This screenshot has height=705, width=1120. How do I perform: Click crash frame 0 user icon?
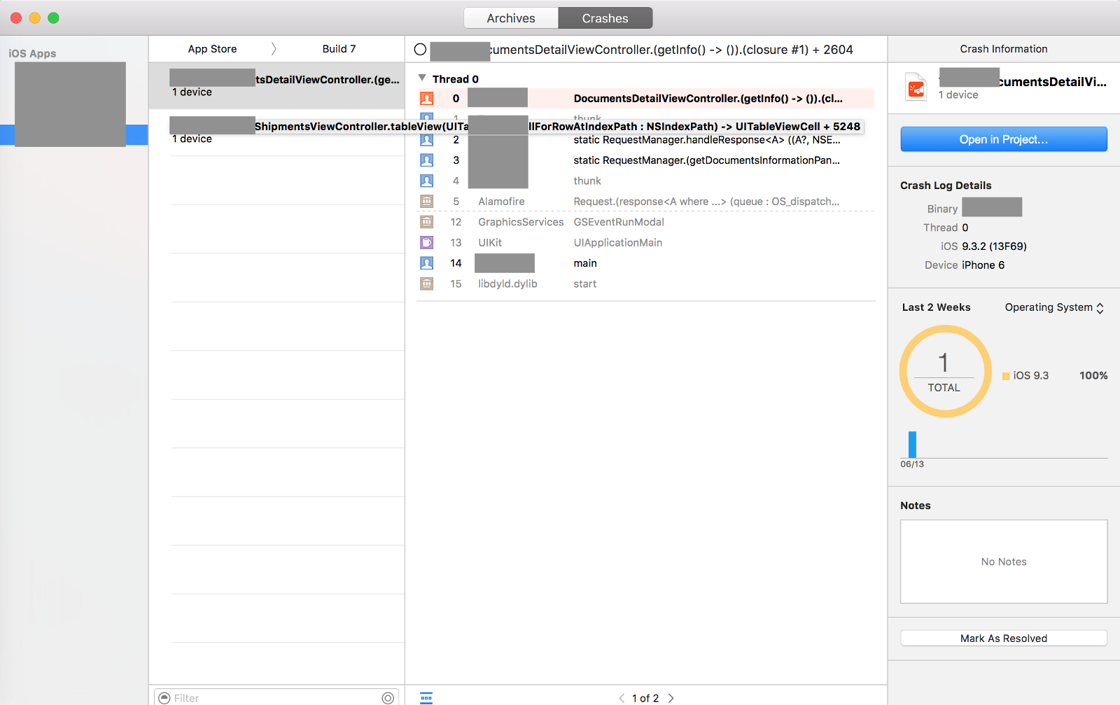pyautogui.click(x=426, y=99)
